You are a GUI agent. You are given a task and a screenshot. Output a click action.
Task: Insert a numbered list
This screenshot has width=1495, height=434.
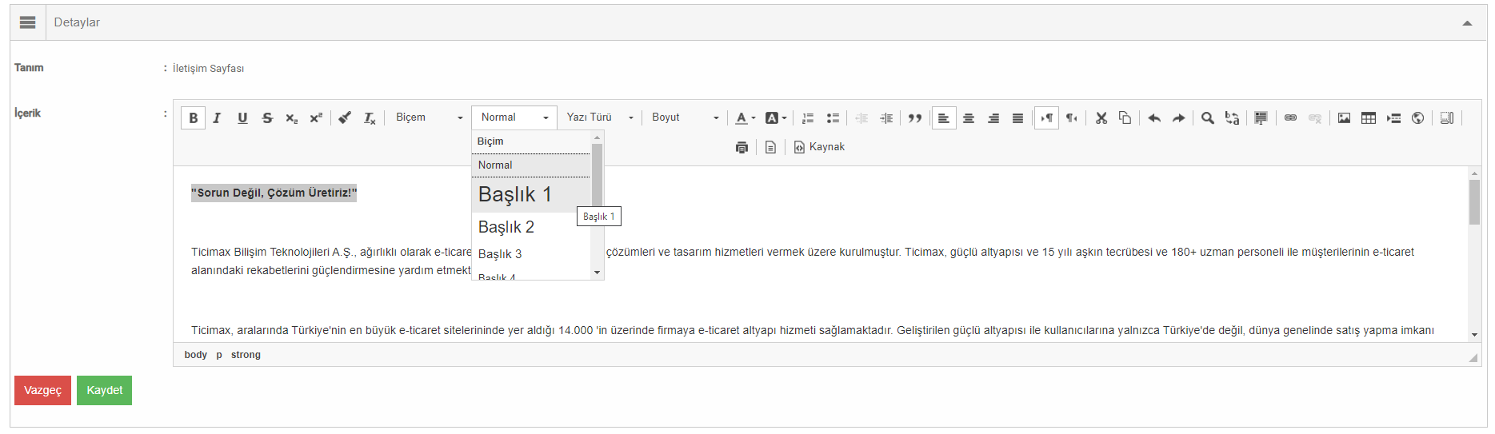[808, 117]
